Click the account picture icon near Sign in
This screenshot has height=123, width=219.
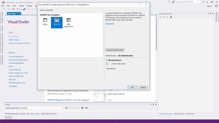pos(216,6)
